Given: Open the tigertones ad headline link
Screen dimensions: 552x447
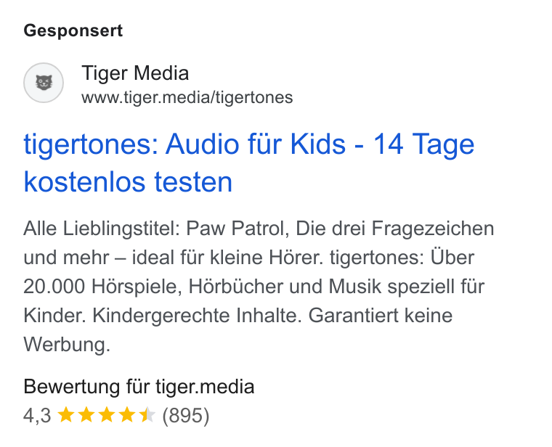Looking at the screenshot, I should tap(249, 163).
